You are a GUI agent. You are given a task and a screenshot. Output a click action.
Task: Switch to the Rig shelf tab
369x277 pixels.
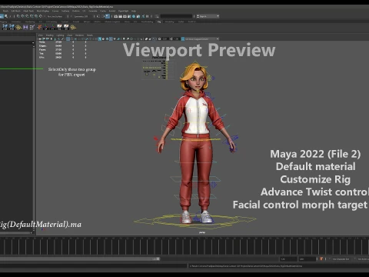(159, 22)
